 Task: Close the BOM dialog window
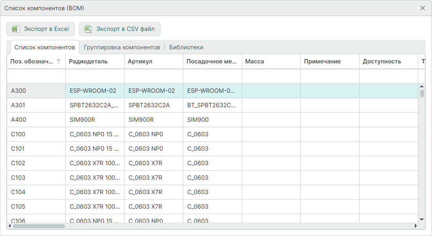[423, 8]
